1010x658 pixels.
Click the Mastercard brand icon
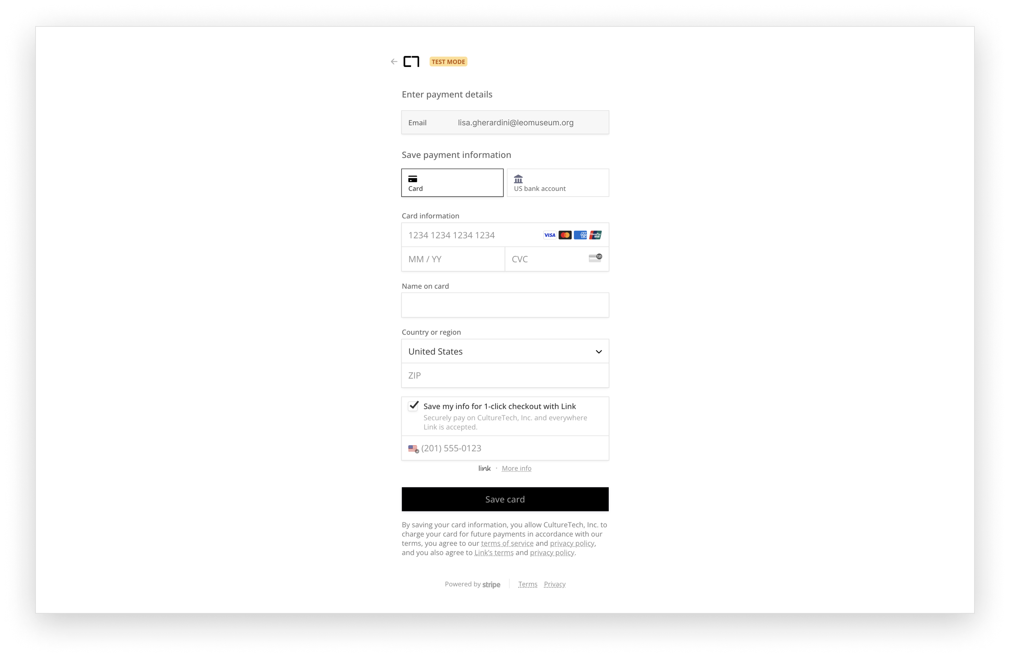pos(565,235)
